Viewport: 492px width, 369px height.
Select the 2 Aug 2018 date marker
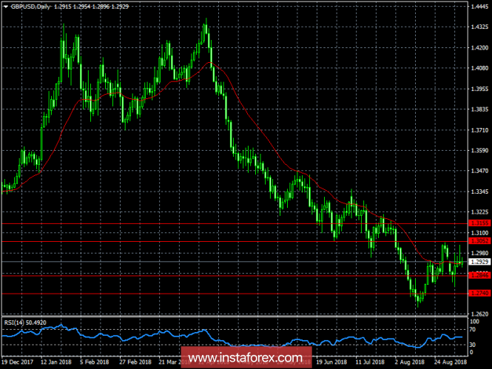(409, 362)
